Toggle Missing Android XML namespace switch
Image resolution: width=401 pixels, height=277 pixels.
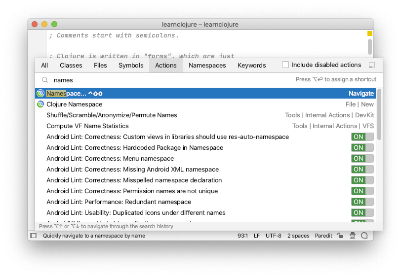tap(362, 169)
